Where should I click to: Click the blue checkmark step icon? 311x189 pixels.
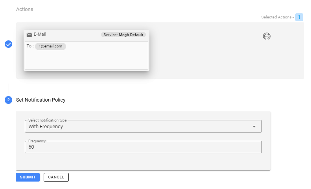(x=8, y=44)
